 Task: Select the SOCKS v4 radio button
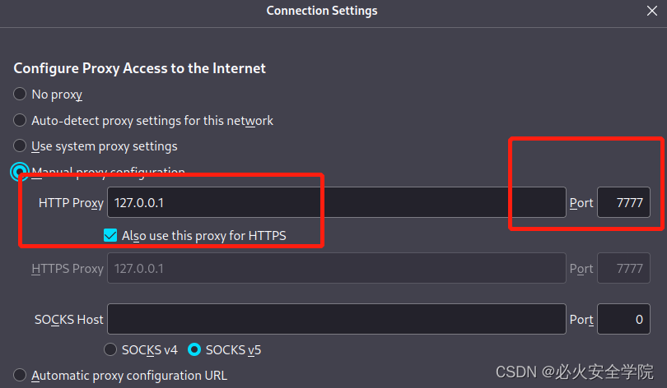pyautogui.click(x=111, y=349)
